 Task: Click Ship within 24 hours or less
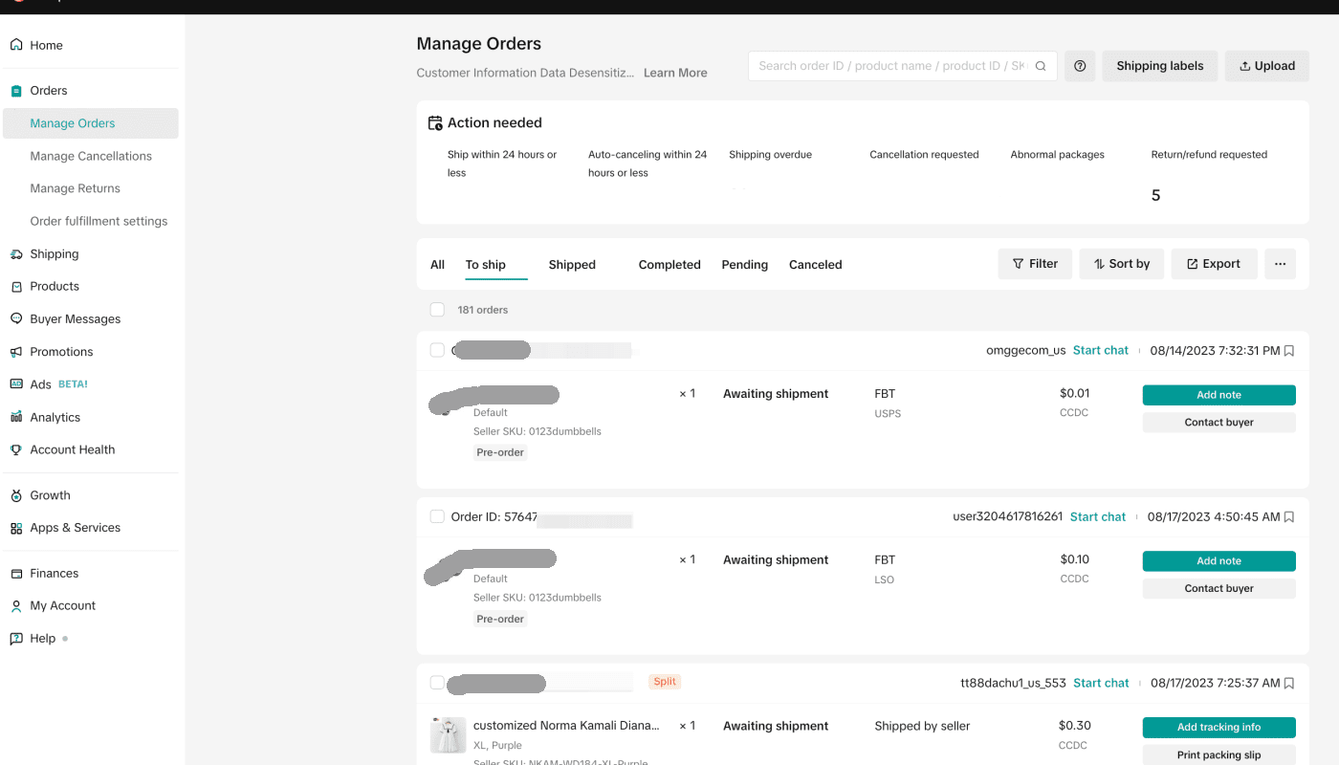[502, 164]
